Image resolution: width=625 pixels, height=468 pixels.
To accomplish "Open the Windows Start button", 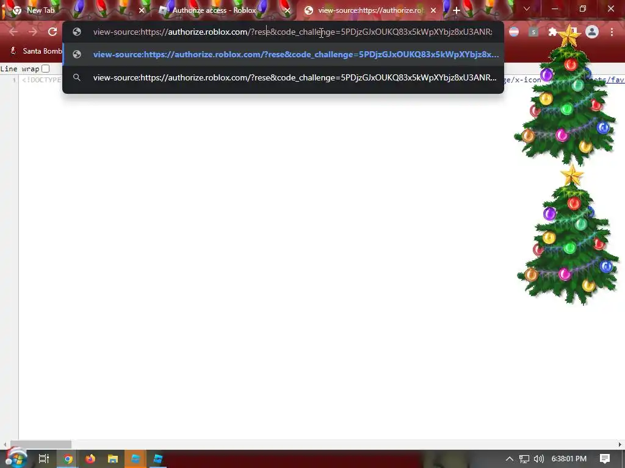I will point(16,458).
